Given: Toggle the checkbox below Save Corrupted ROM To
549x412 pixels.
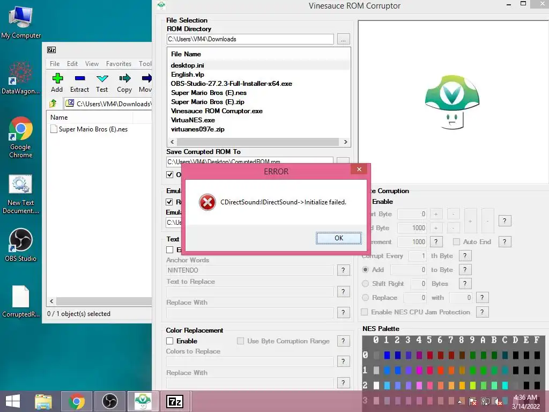Looking at the screenshot, I should (x=170, y=174).
